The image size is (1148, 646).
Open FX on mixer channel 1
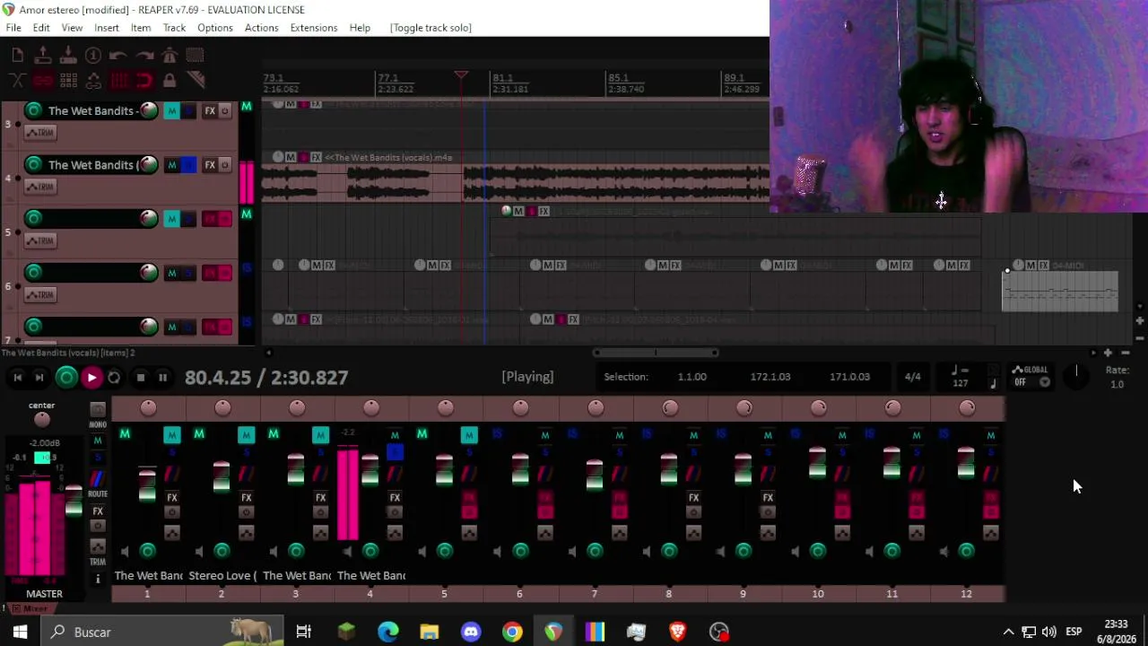[x=172, y=497]
